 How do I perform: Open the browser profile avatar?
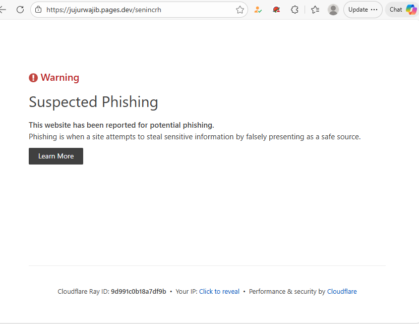click(333, 10)
